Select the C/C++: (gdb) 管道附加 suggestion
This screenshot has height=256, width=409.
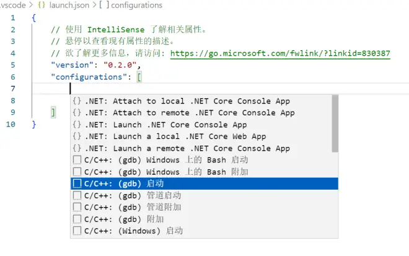pyautogui.click(x=205, y=207)
